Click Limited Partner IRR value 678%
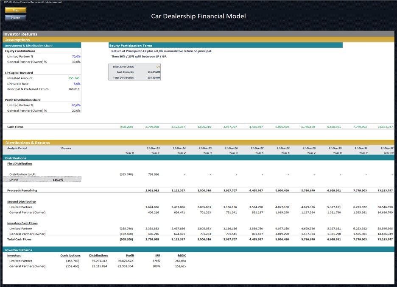 point(156,261)
